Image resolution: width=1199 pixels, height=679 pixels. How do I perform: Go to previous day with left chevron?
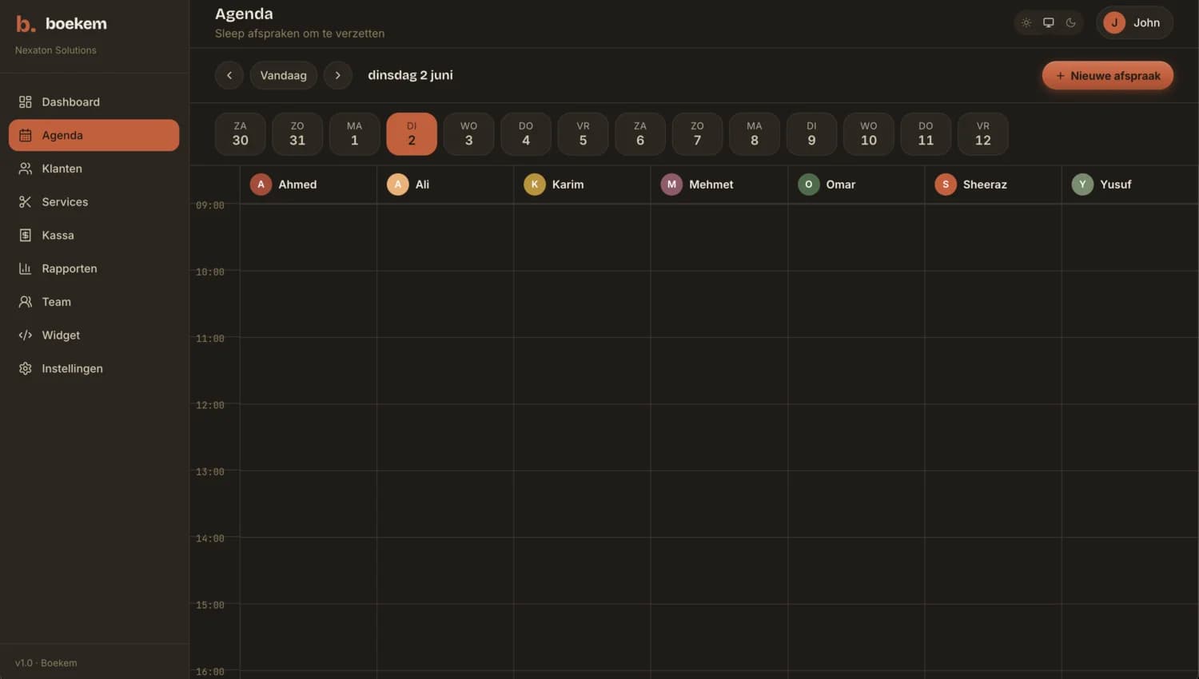click(229, 75)
